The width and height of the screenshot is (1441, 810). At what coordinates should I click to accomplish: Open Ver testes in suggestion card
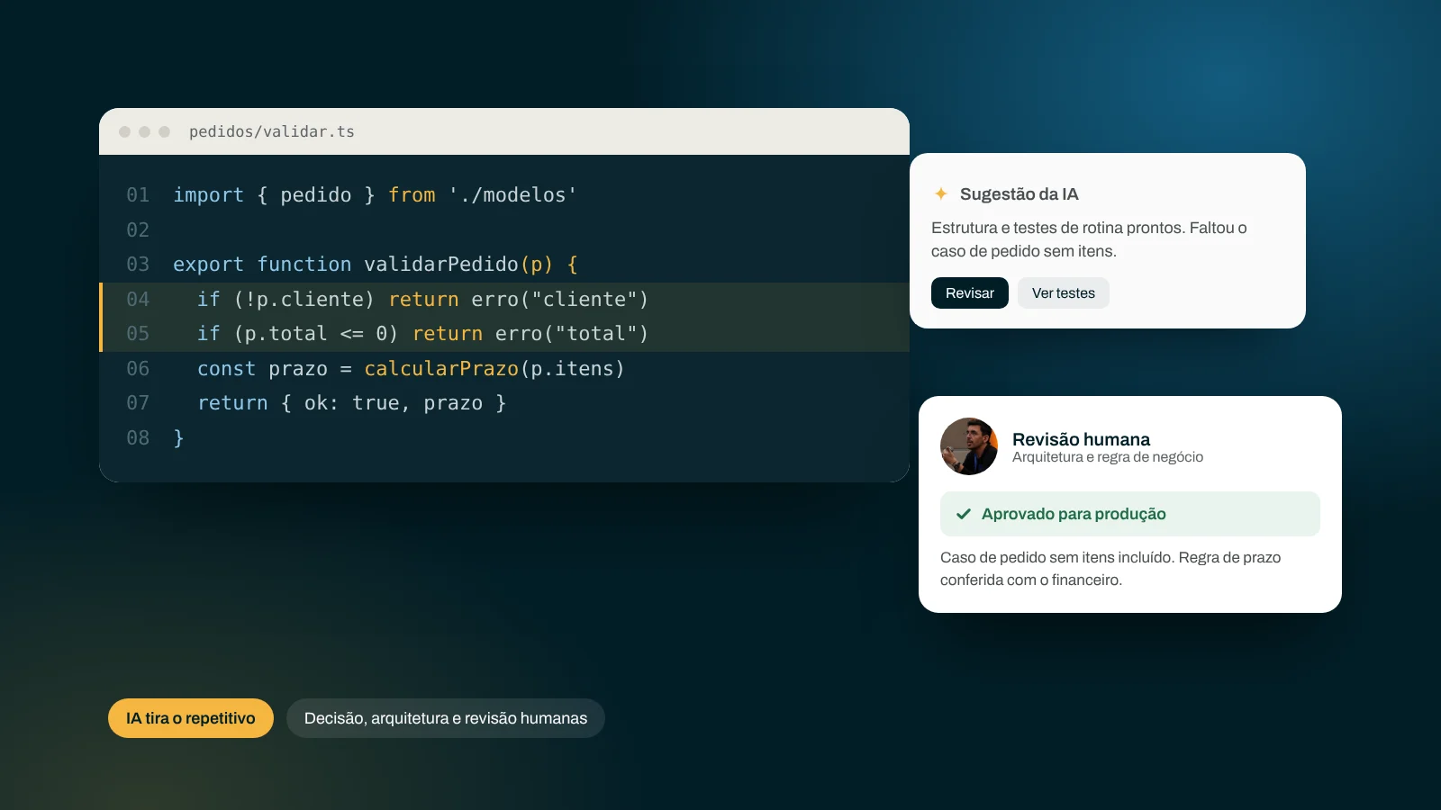pos(1063,293)
